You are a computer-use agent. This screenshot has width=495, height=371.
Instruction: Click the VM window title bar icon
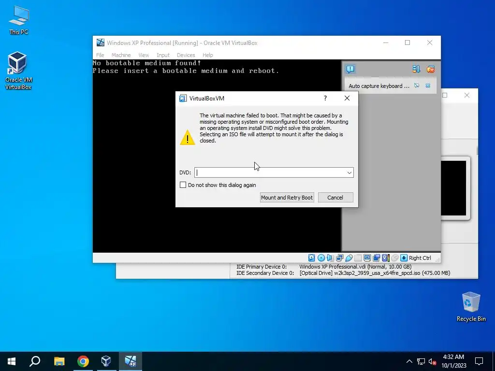point(101,43)
